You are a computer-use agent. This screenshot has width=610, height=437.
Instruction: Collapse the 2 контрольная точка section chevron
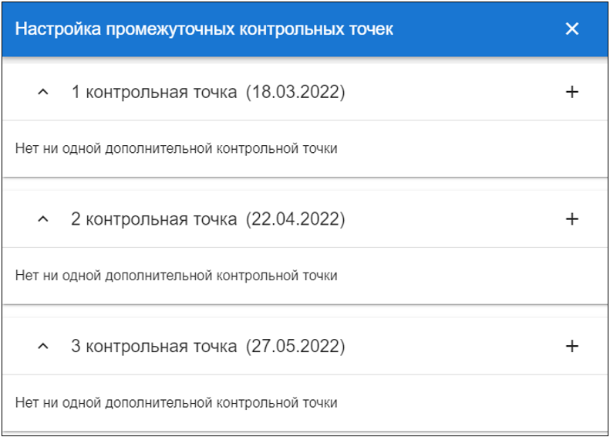(x=43, y=219)
